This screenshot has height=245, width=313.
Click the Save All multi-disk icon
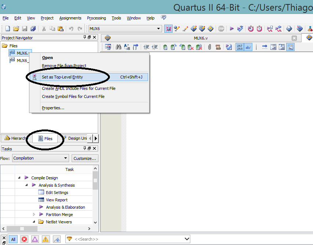click(33, 29)
